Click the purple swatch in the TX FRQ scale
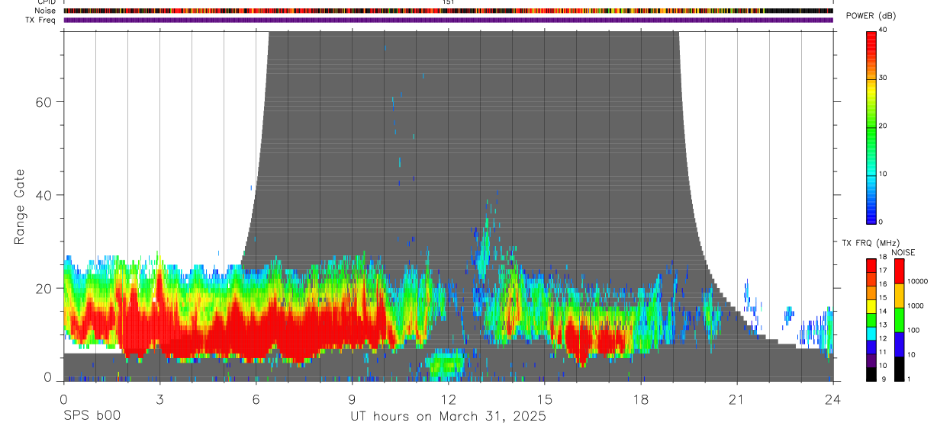The image size is (937, 432). (x=871, y=360)
